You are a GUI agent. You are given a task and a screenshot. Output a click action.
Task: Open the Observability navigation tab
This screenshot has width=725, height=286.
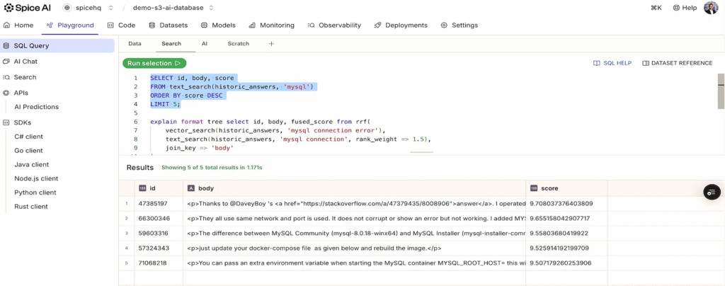point(334,25)
